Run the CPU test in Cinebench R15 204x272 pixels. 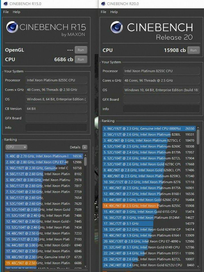pyautogui.click(x=81, y=59)
